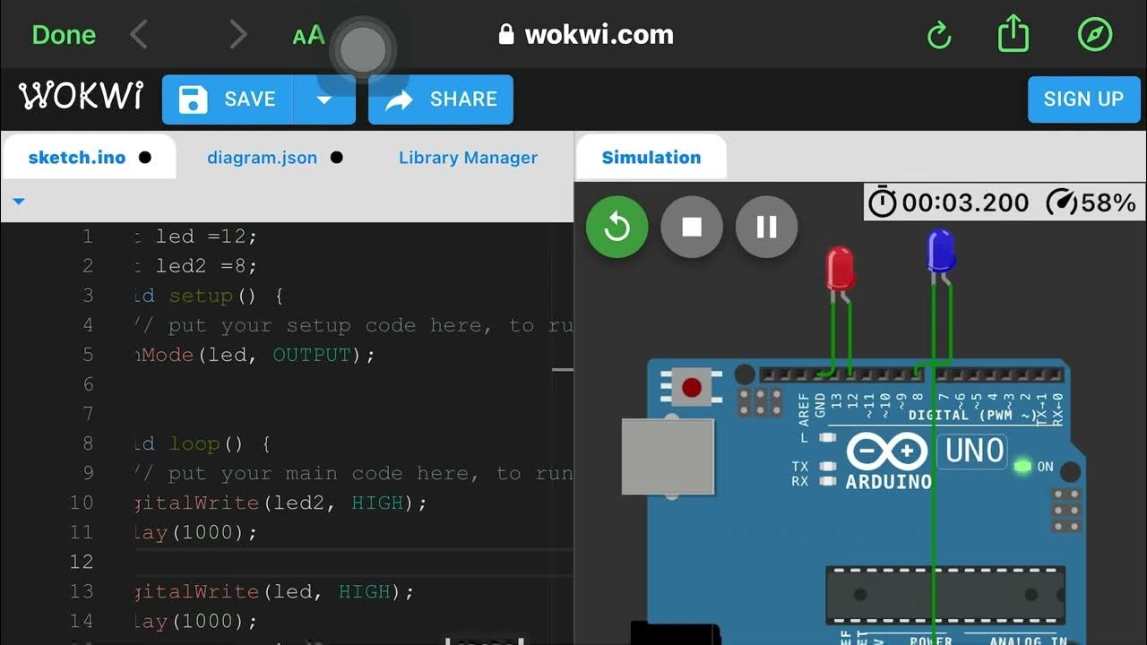Click OUTPUT keyword on line 5

312,355
